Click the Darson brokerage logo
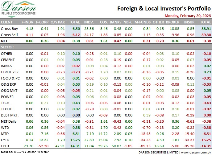 [x=19, y=9]
